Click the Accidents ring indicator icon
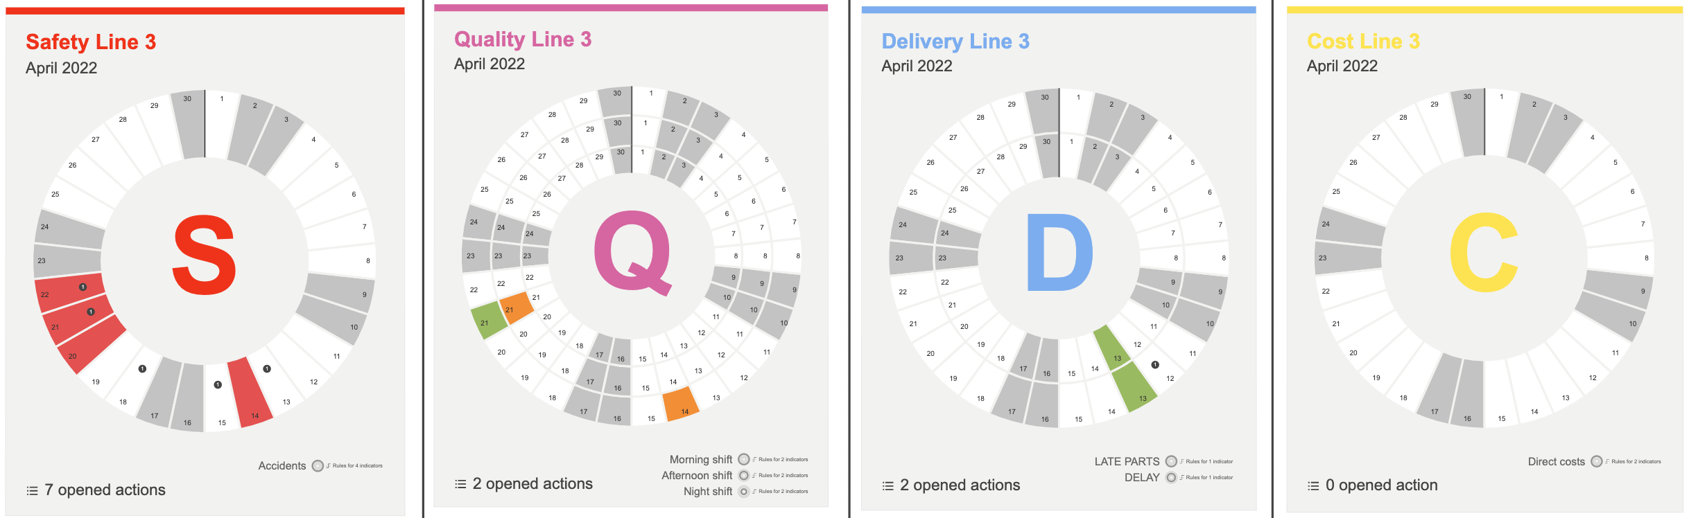Viewport: 1689px width, 518px height. 318,466
